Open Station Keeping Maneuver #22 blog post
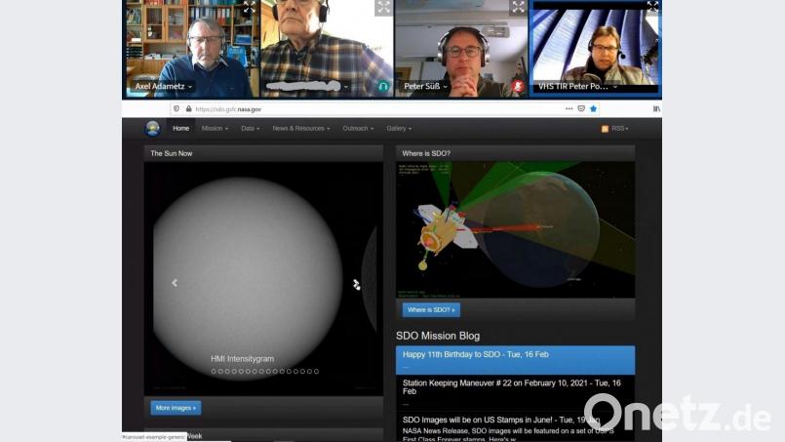The width and height of the screenshot is (785, 442). tap(515, 393)
